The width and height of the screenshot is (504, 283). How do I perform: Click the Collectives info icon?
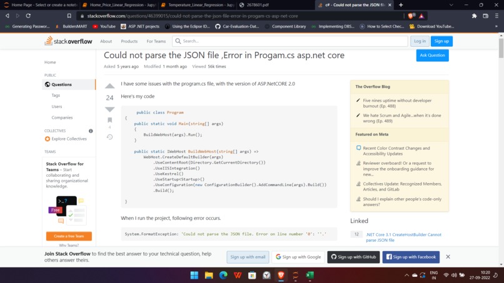(x=91, y=131)
